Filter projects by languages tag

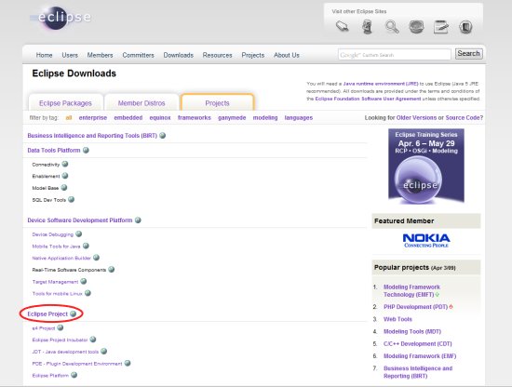click(299, 117)
